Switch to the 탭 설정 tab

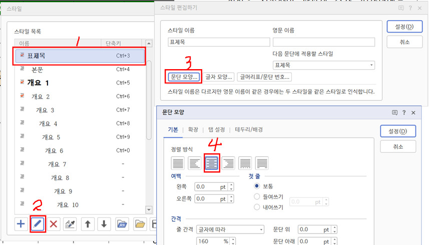(216, 130)
